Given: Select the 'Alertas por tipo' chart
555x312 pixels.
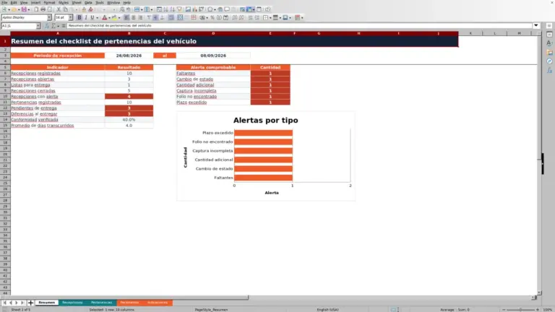Looking at the screenshot, I should (x=266, y=156).
